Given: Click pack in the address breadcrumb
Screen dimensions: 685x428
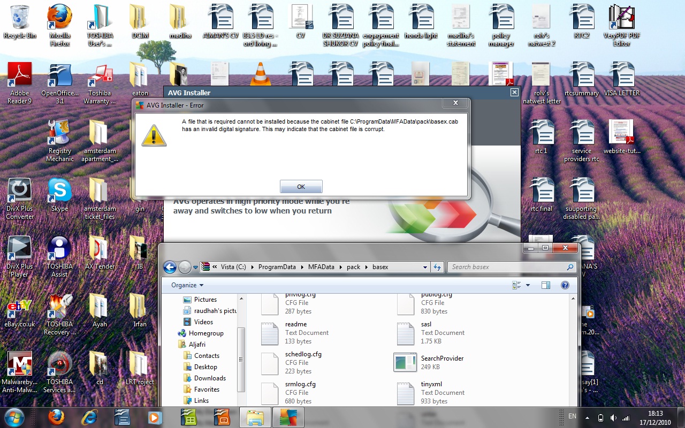Looking at the screenshot, I should tap(354, 267).
